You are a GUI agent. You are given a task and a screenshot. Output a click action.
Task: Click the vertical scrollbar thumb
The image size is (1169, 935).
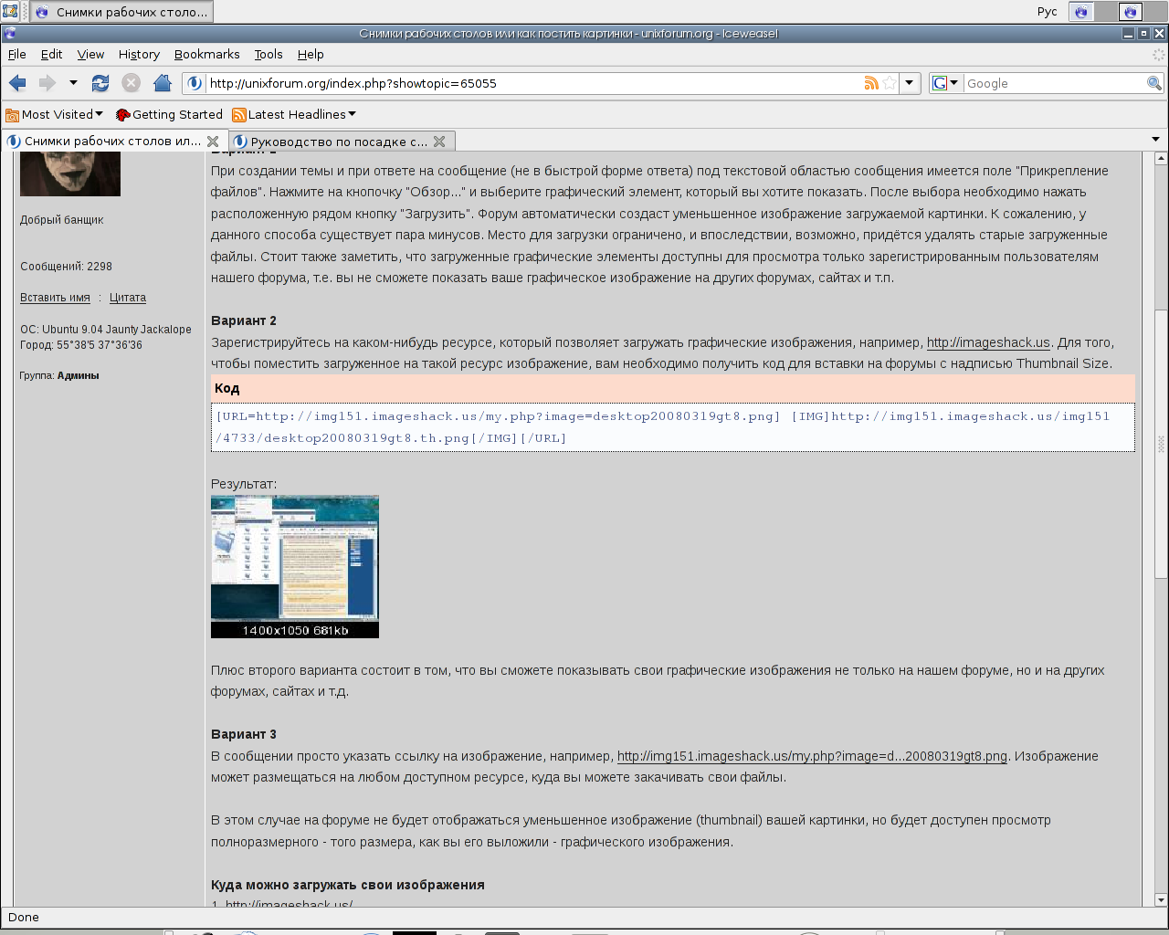[x=1161, y=443]
